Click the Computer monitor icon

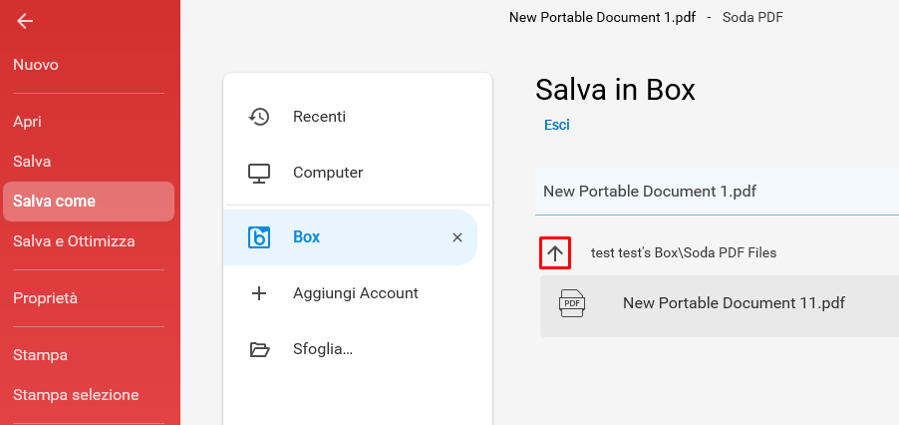pyautogui.click(x=259, y=173)
